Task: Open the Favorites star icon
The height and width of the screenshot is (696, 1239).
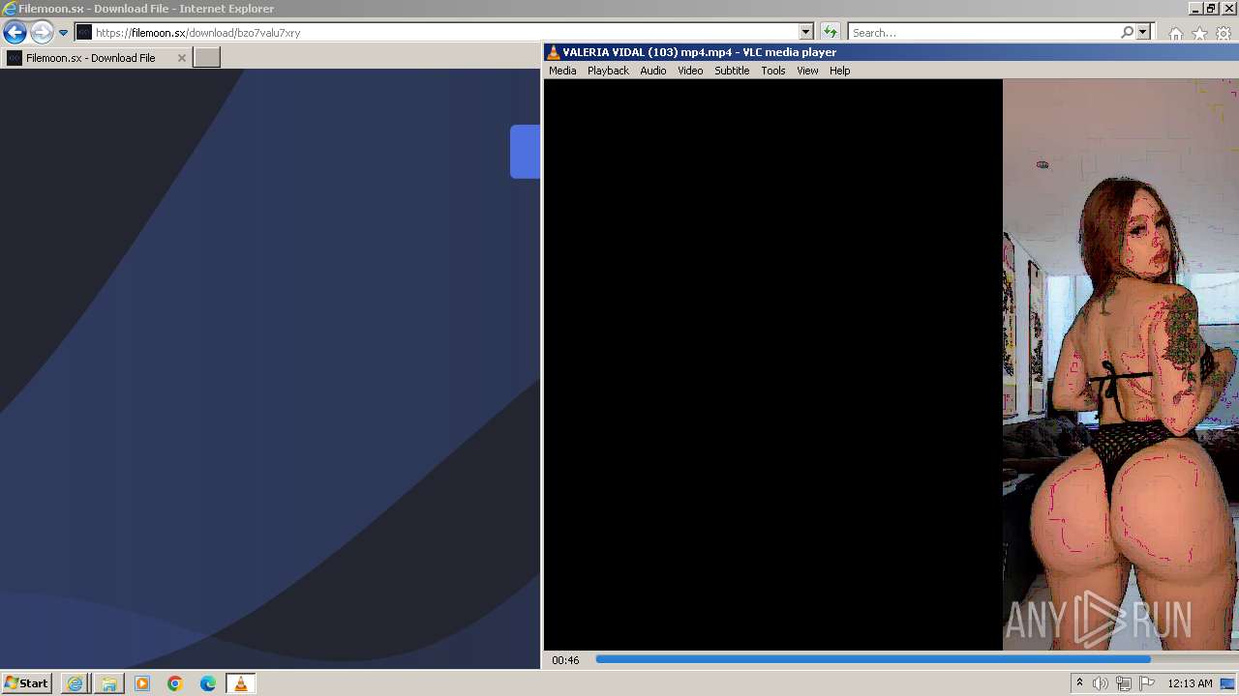Action: point(1199,34)
